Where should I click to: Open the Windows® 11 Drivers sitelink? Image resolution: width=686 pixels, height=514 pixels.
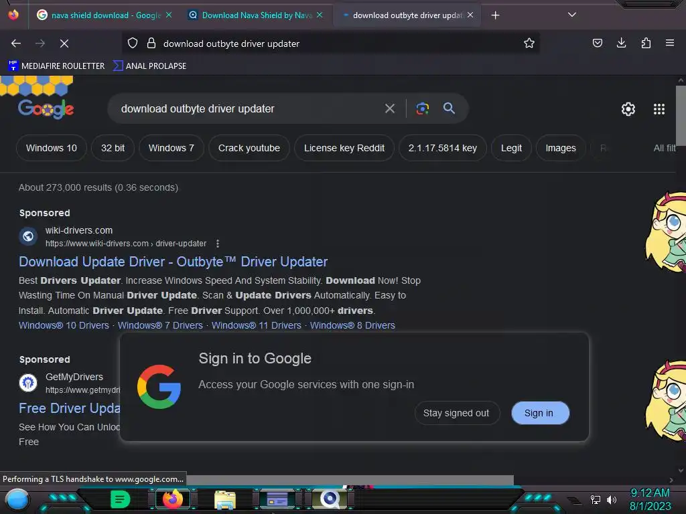(x=257, y=325)
